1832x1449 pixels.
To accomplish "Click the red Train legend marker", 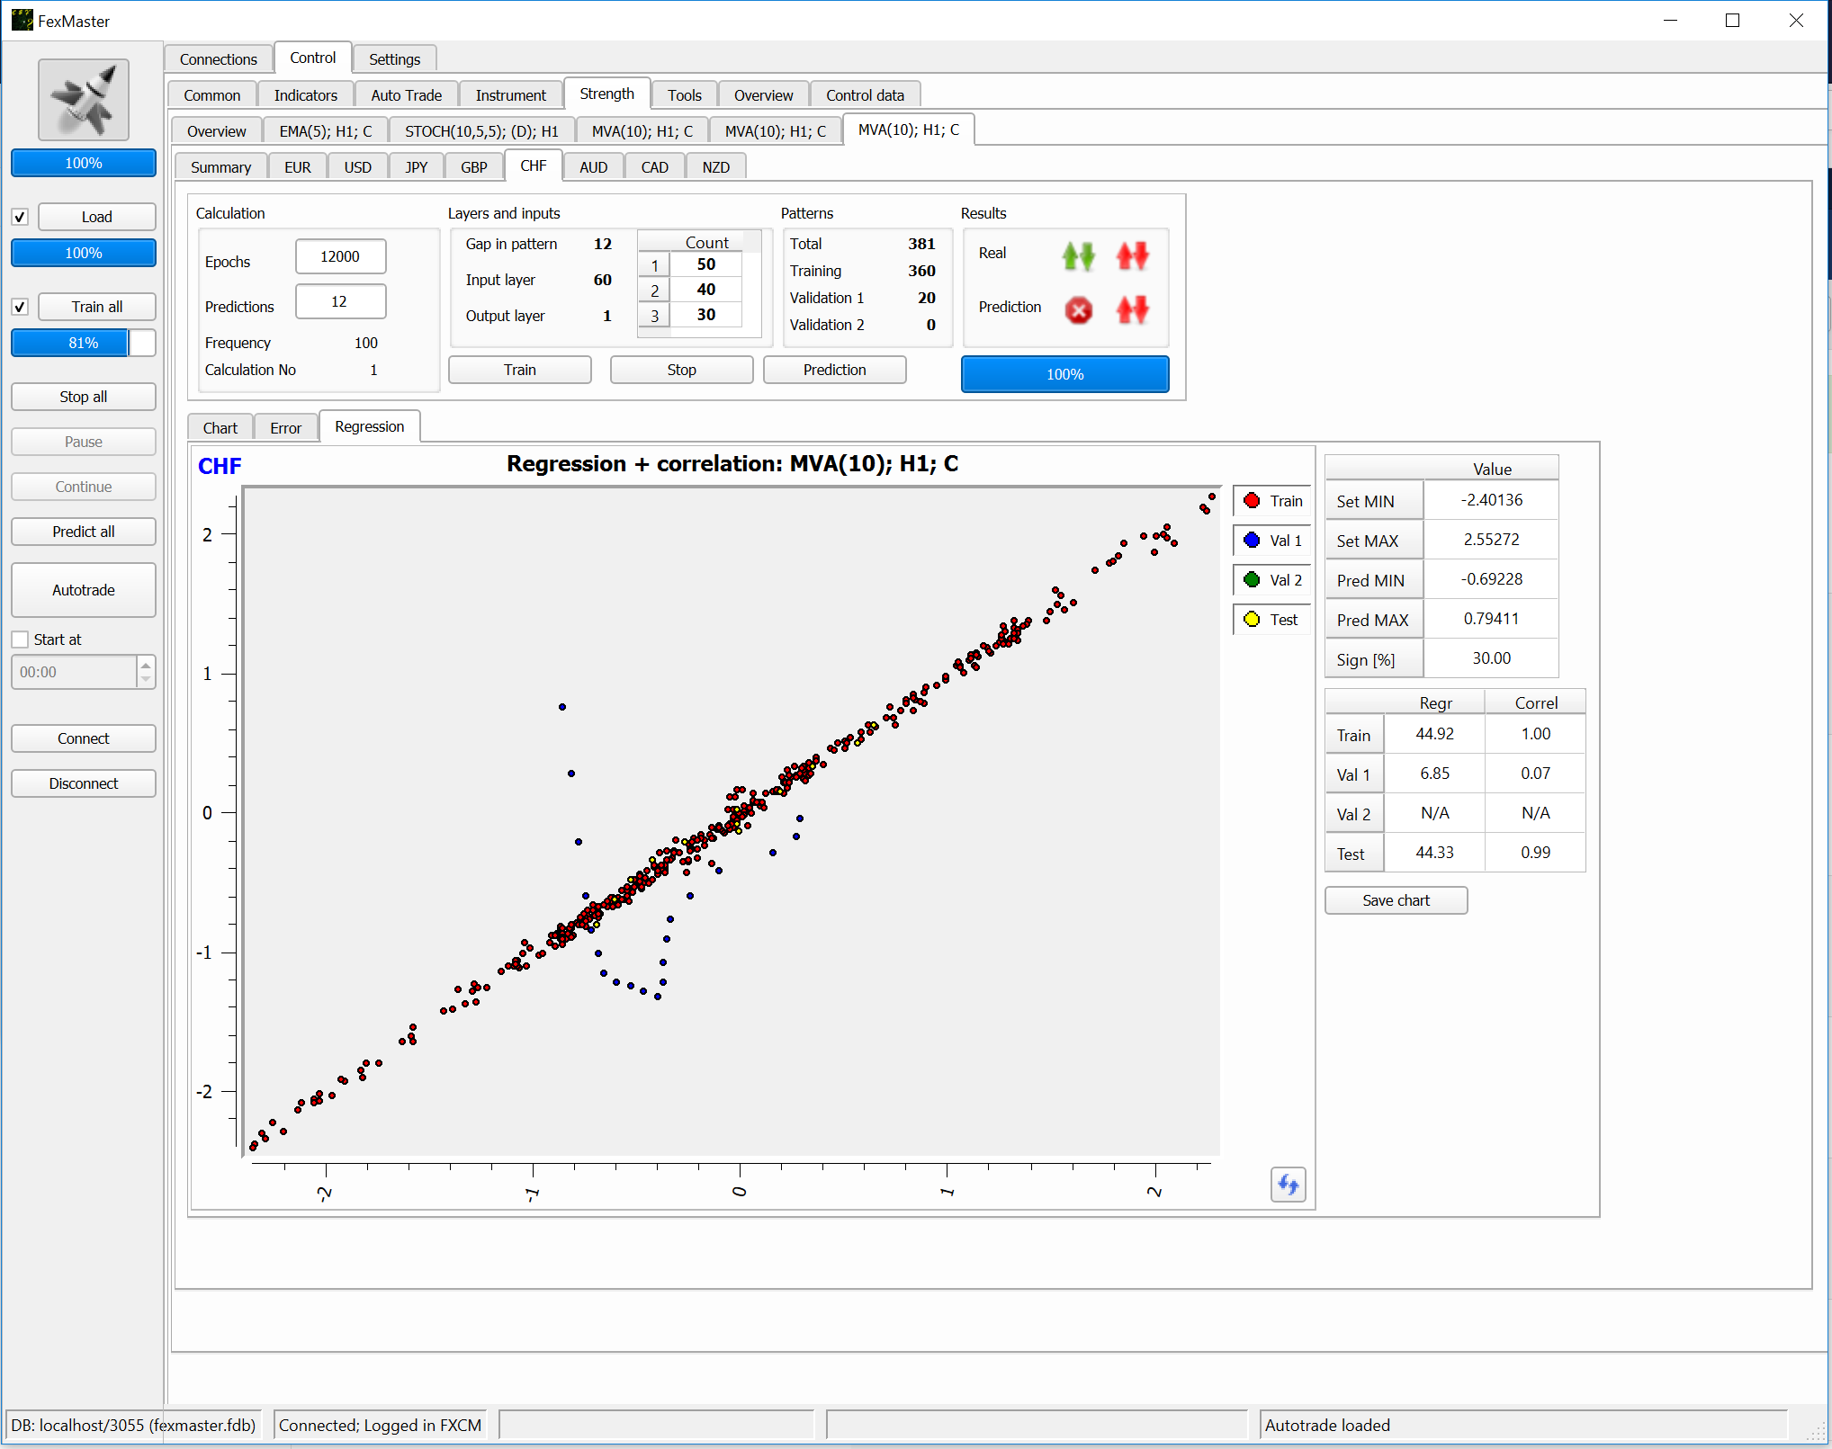I will (1252, 501).
